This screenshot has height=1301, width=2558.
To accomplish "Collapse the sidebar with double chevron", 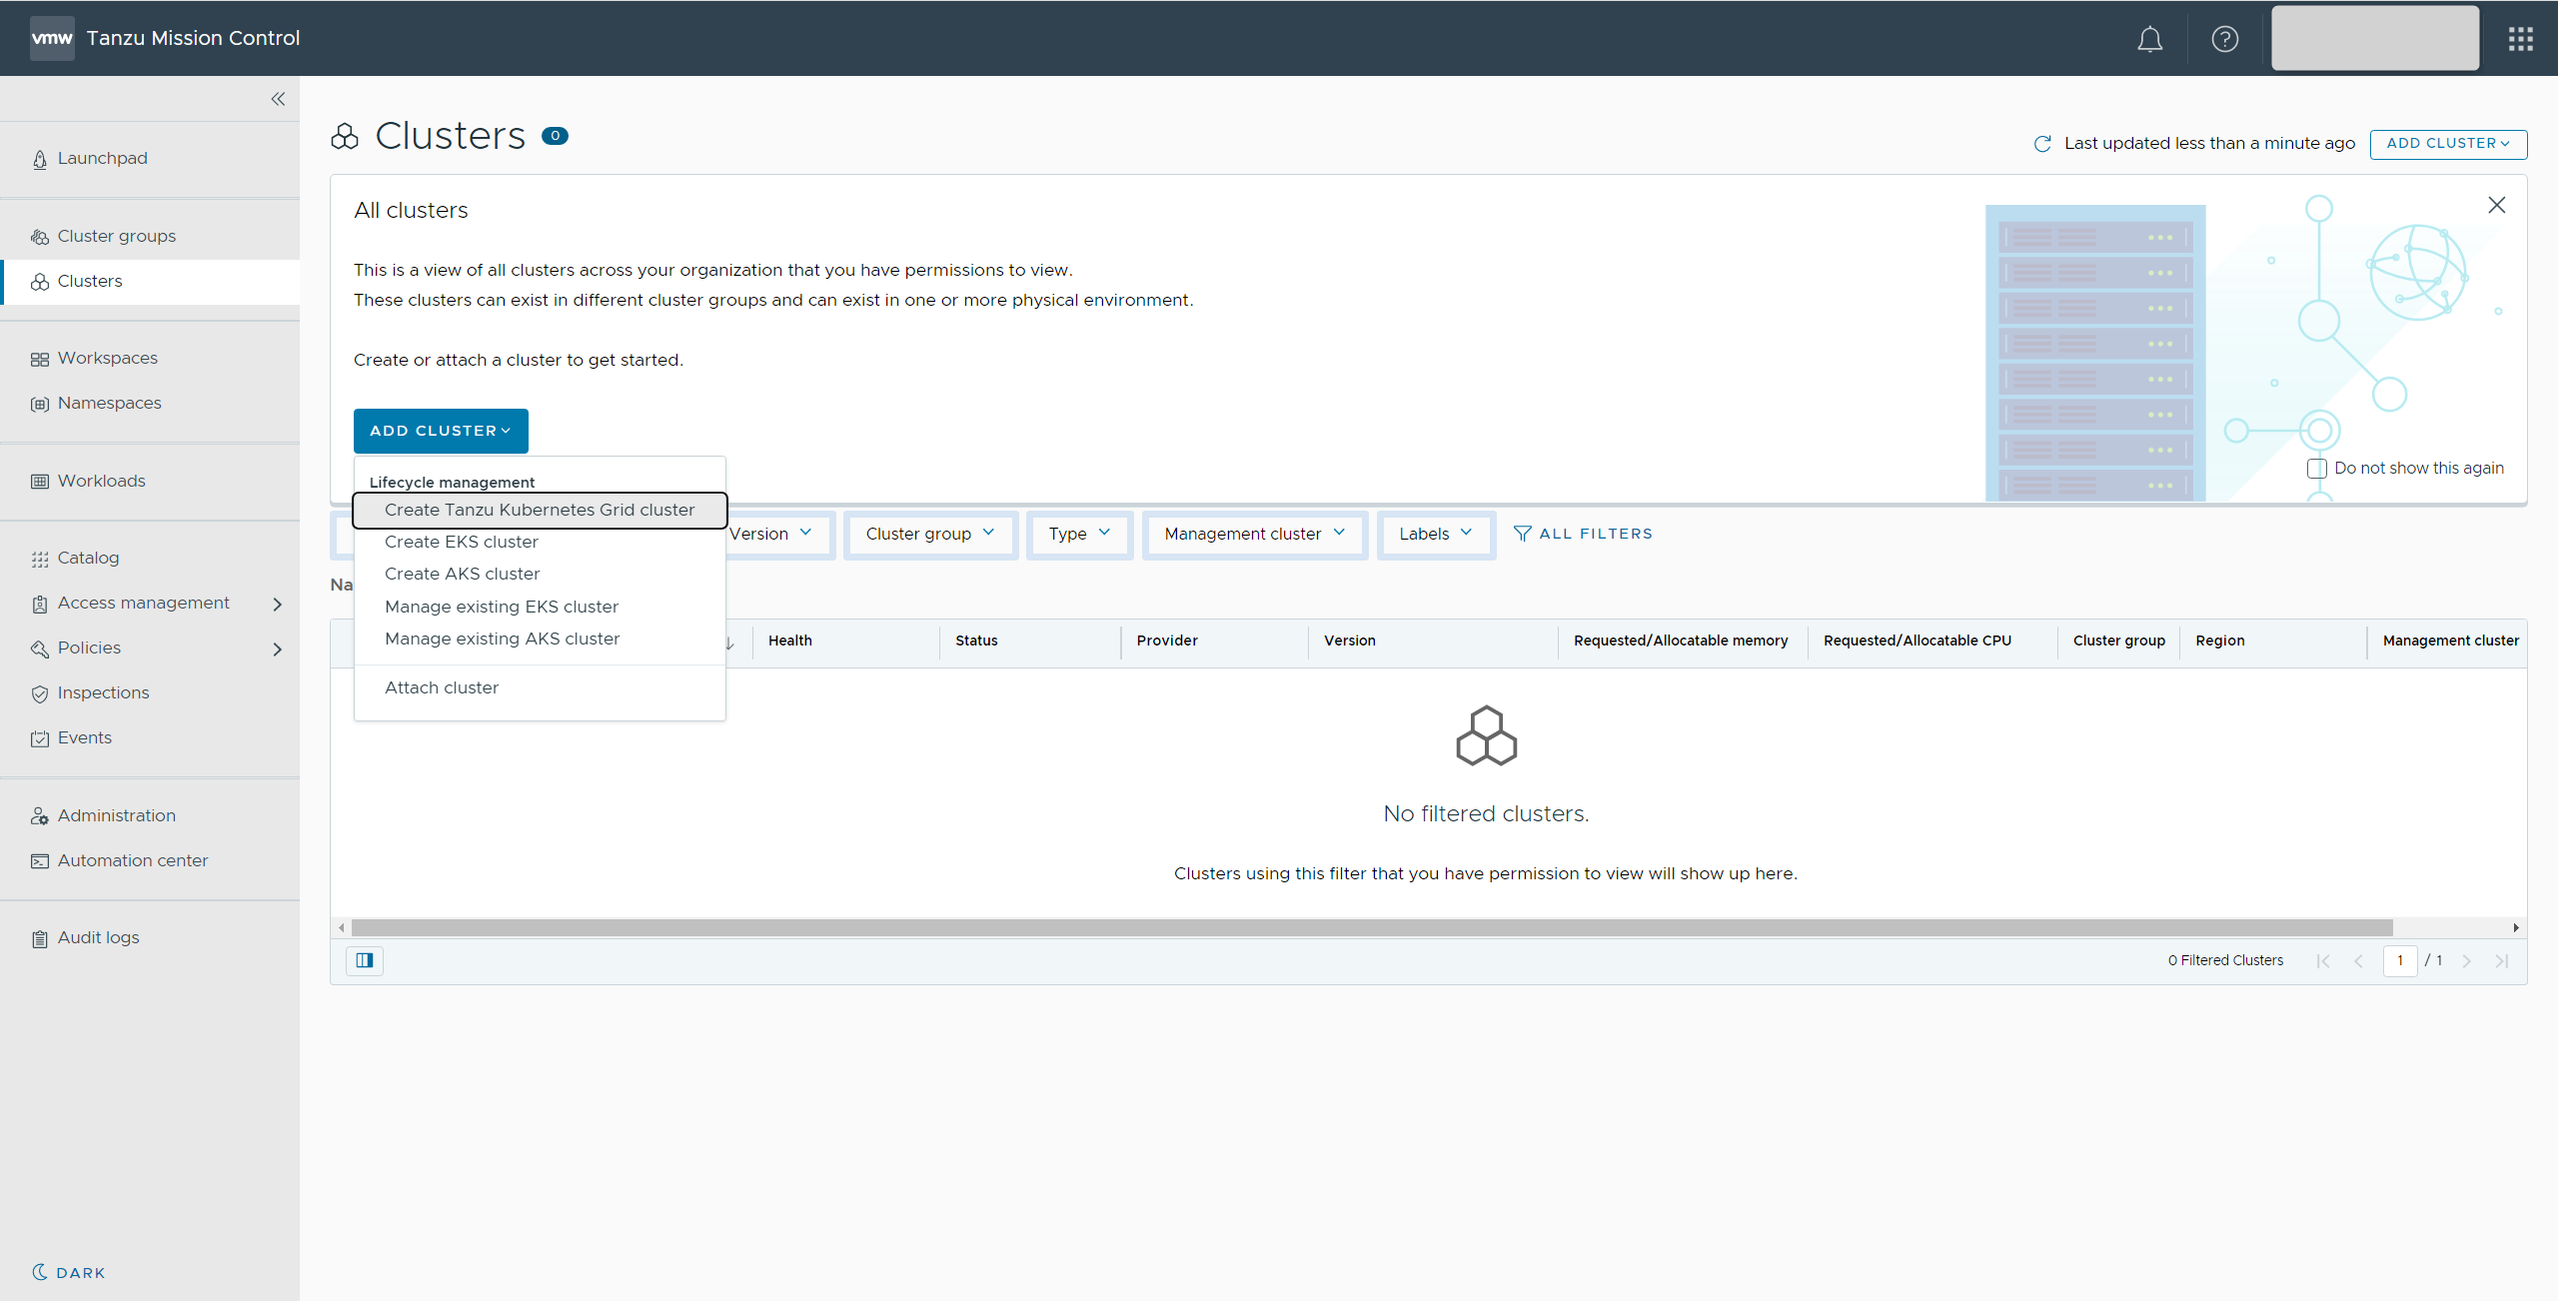I will coord(278,99).
